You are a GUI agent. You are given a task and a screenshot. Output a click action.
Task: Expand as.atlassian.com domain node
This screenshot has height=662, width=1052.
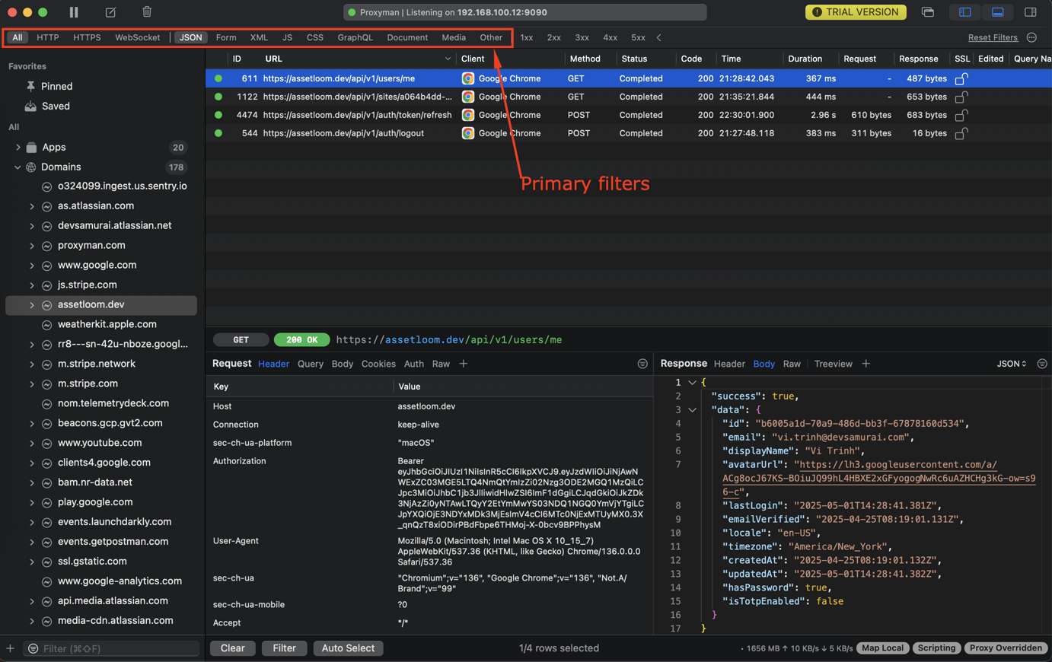point(32,206)
